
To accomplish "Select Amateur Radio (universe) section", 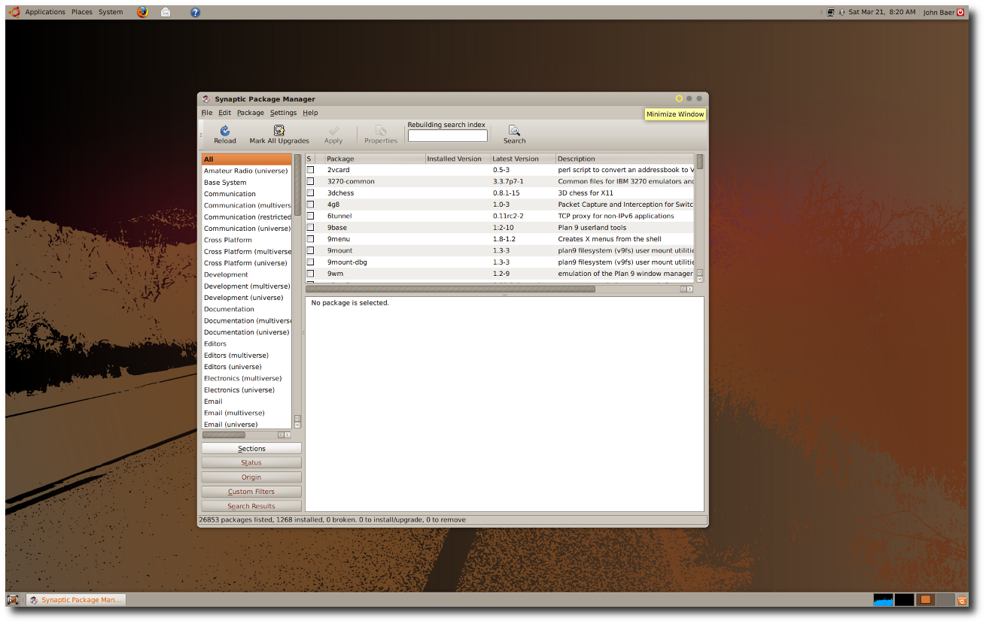I will (246, 171).
